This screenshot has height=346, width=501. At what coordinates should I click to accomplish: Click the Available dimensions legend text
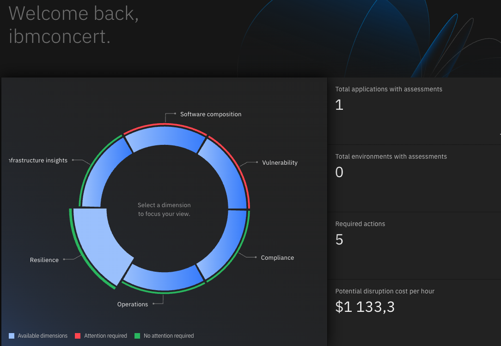(x=43, y=336)
